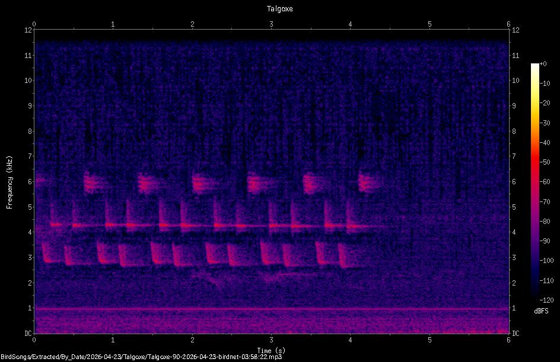Click the 9 kHz label on left axis

pos(30,106)
